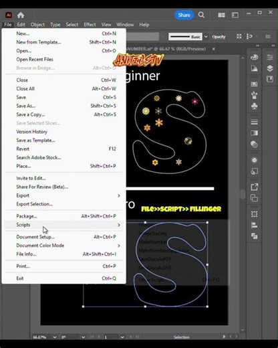Image resolution: width=278 pixels, height=348 pixels.
Task: Open the Object menu
Action: 37,25
